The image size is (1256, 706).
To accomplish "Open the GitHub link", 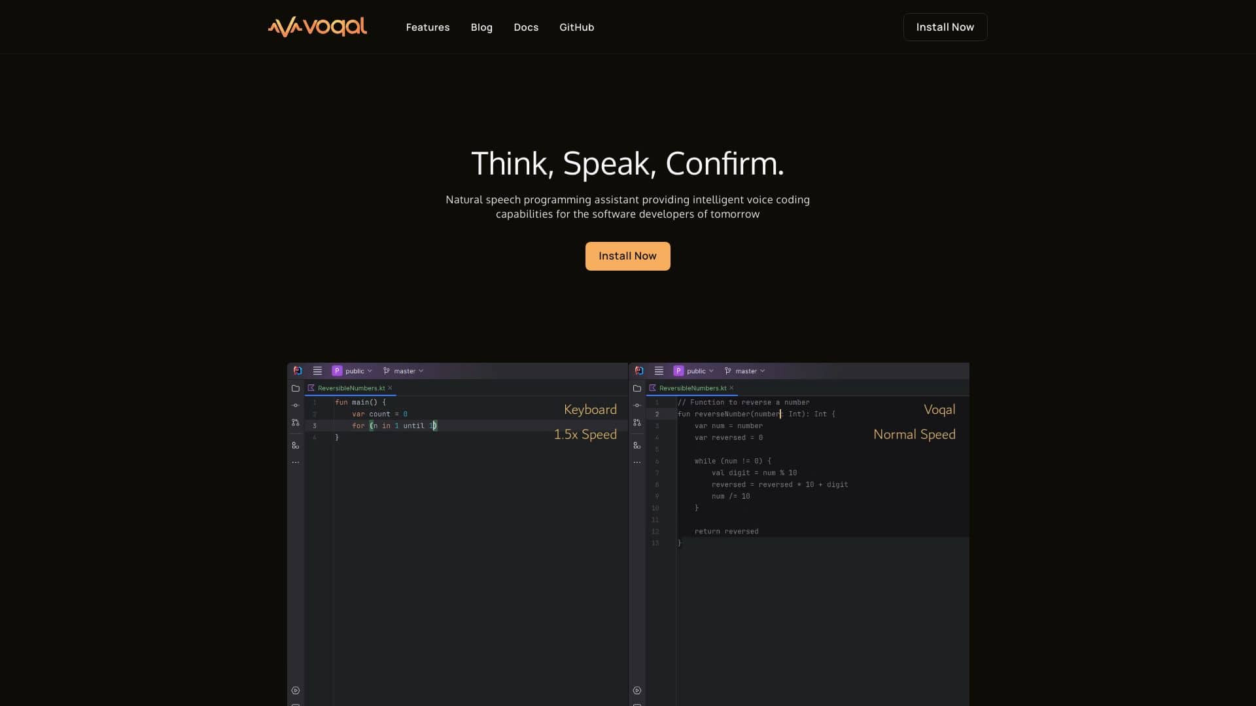I will click(x=576, y=27).
